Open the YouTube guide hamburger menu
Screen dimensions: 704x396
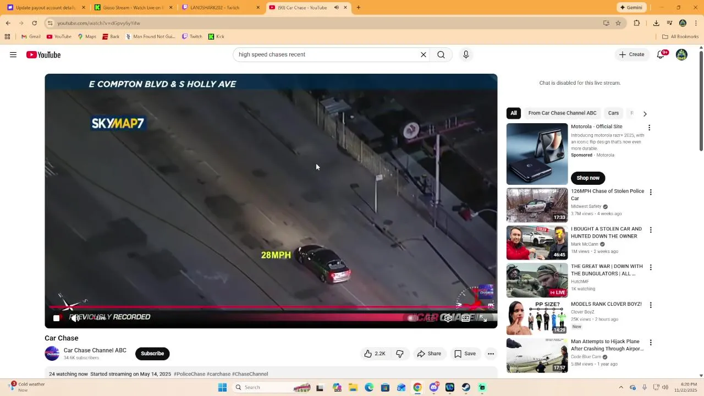tap(13, 54)
